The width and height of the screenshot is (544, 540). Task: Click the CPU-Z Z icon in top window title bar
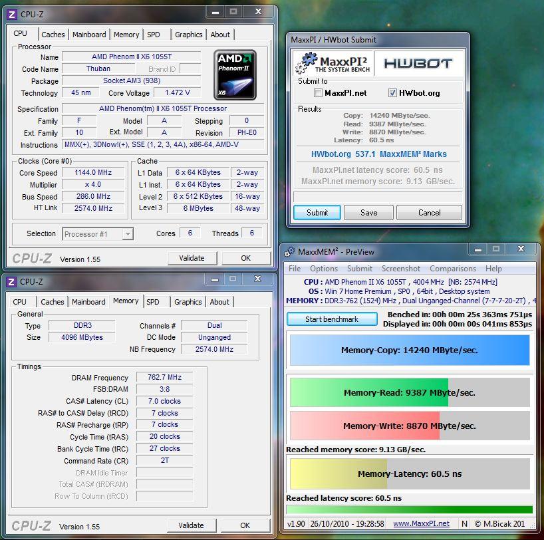tap(12, 15)
